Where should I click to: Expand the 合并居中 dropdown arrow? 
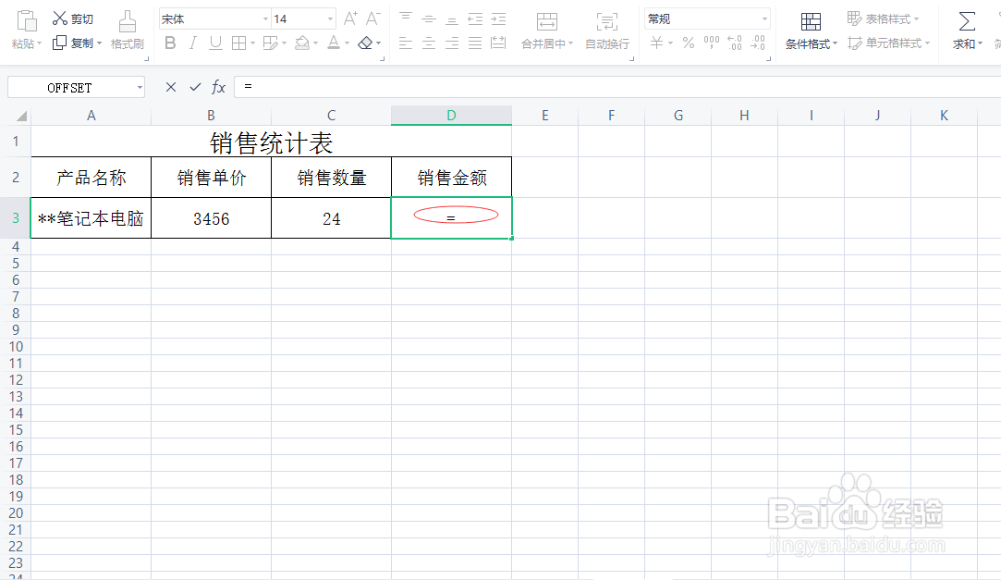point(570,43)
